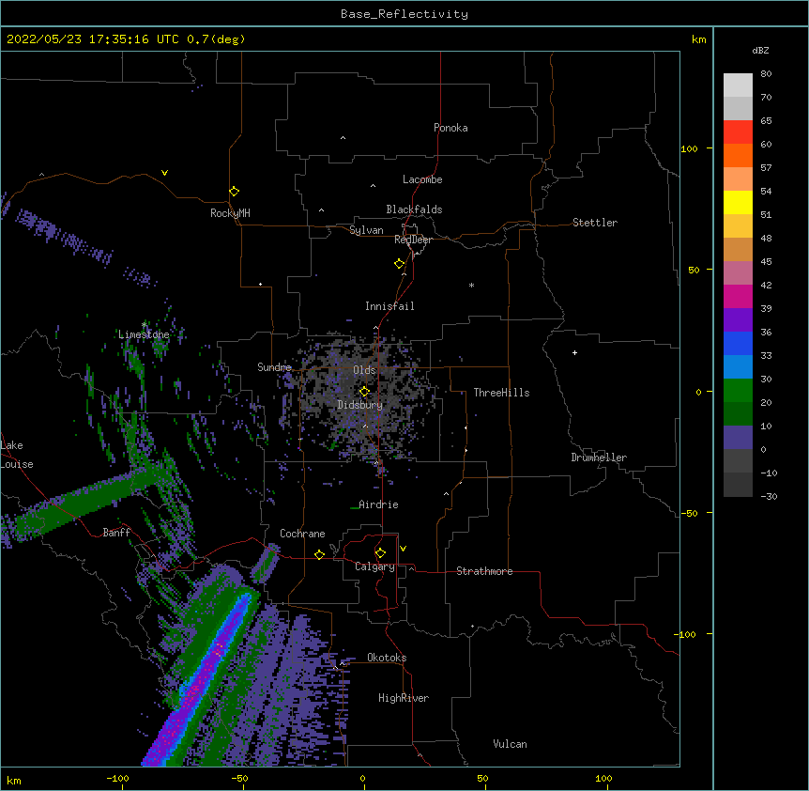The image size is (809, 791).
Task: Click the yellow diamond marker near RockyMH
Action: click(235, 191)
